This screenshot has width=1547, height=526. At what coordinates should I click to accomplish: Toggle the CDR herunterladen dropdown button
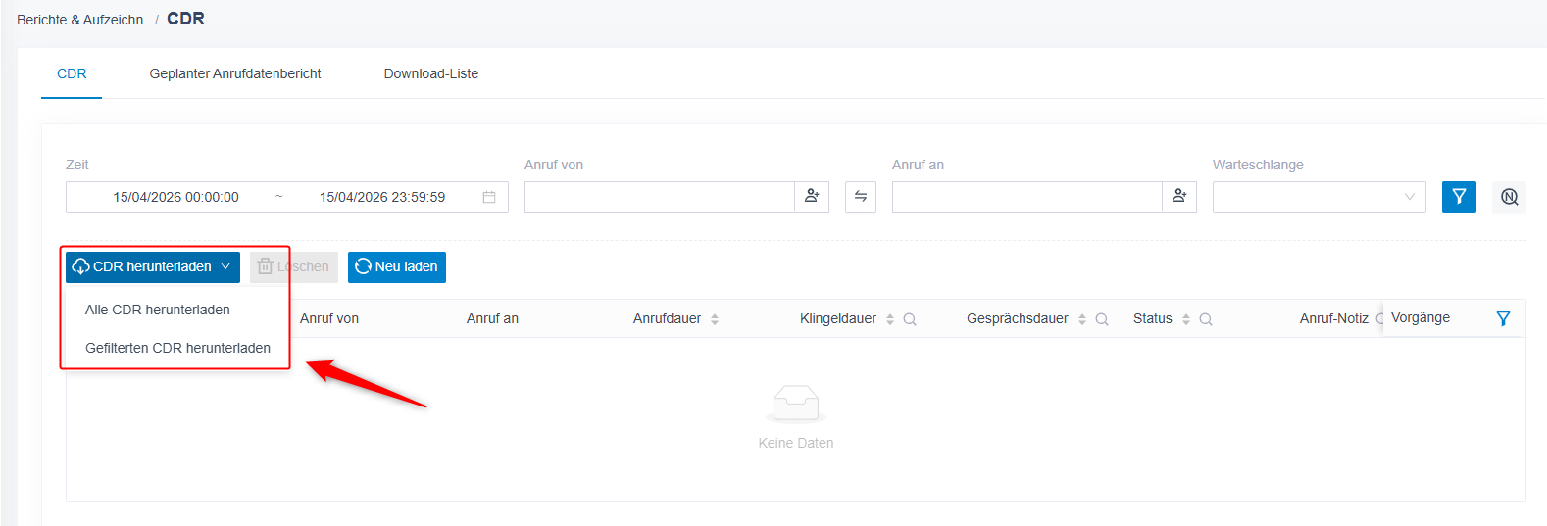point(153,266)
